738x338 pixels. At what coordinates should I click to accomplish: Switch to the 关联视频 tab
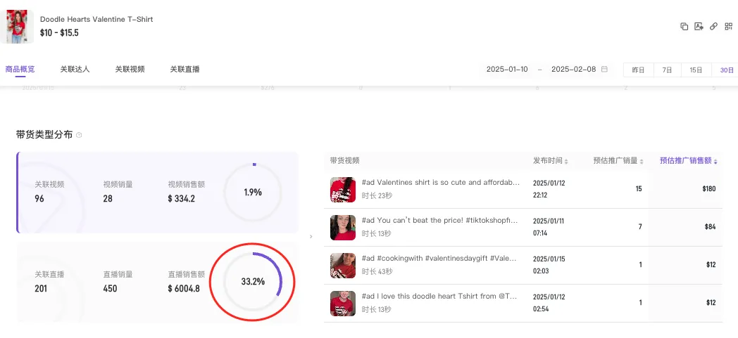pyautogui.click(x=130, y=69)
